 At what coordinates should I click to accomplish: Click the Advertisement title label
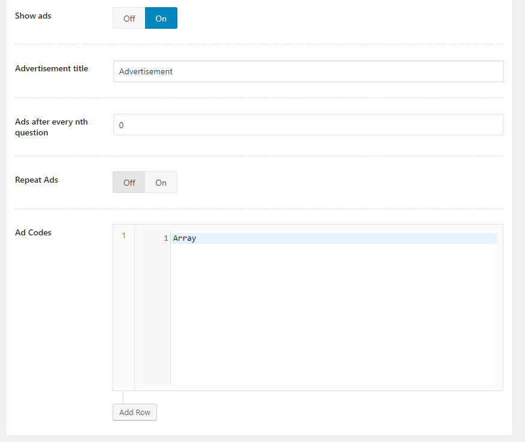(x=52, y=69)
